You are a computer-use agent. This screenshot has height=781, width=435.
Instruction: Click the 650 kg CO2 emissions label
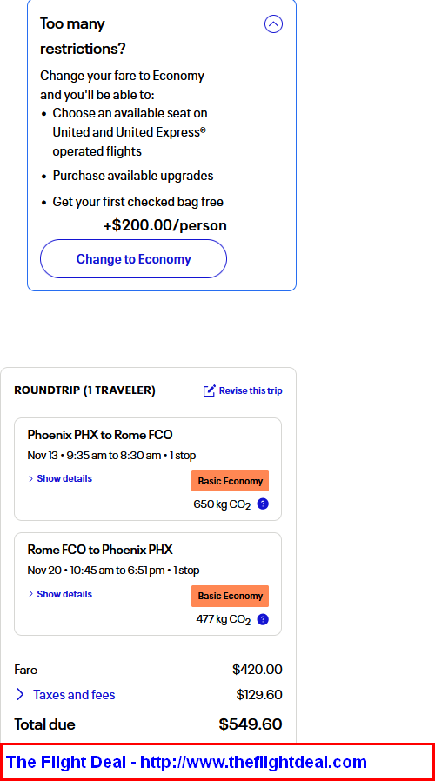coord(222,504)
